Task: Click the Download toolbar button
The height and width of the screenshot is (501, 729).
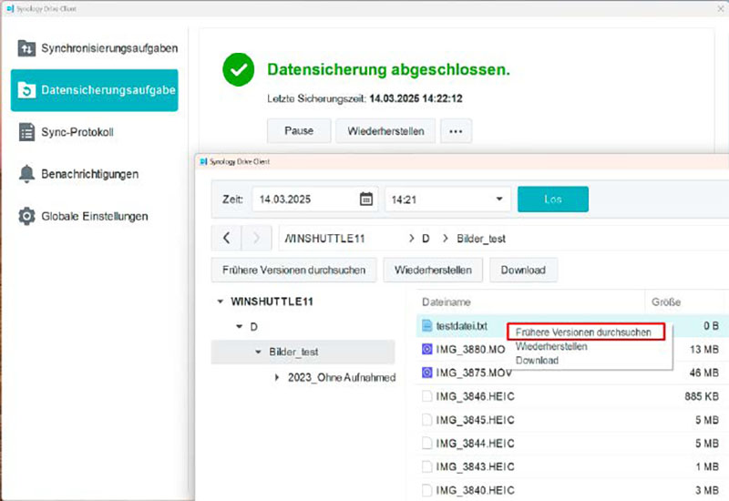Action: coord(523,270)
